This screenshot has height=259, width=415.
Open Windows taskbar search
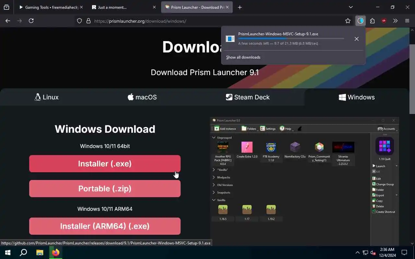[x=23, y=253]
